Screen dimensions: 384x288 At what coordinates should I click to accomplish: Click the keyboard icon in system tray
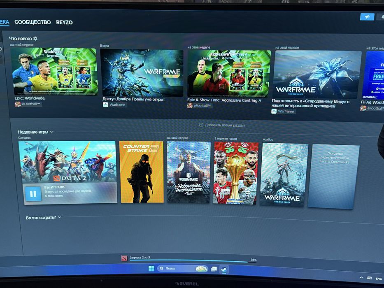pos(370,278)
